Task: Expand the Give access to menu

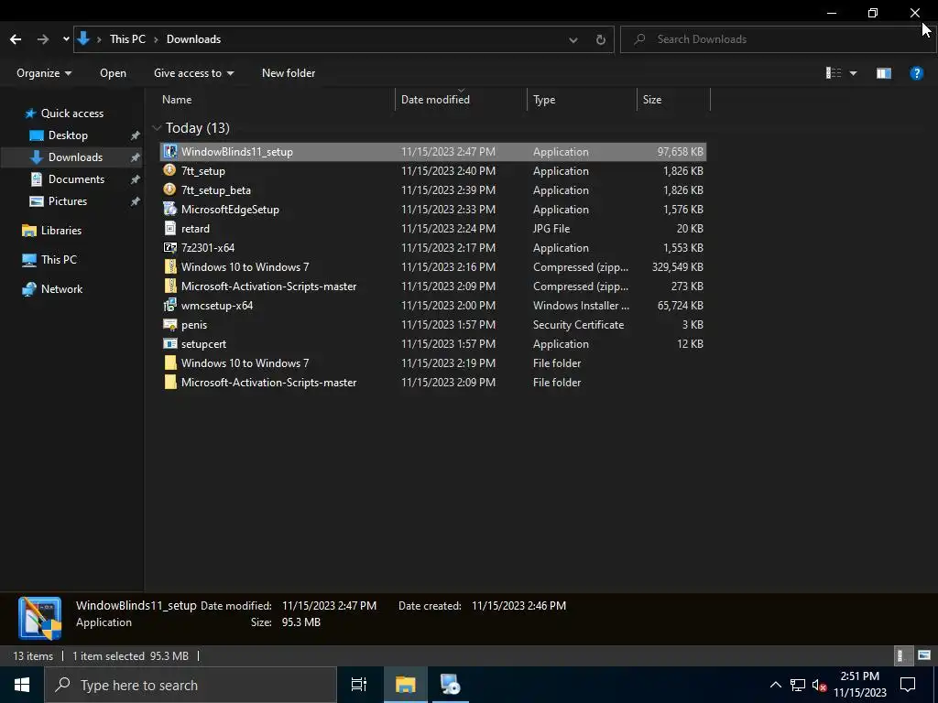Action: 194,73
